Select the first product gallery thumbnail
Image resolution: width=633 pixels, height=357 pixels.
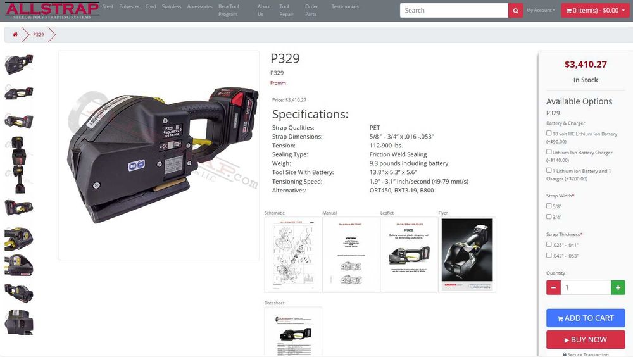[x=18, y=65]
